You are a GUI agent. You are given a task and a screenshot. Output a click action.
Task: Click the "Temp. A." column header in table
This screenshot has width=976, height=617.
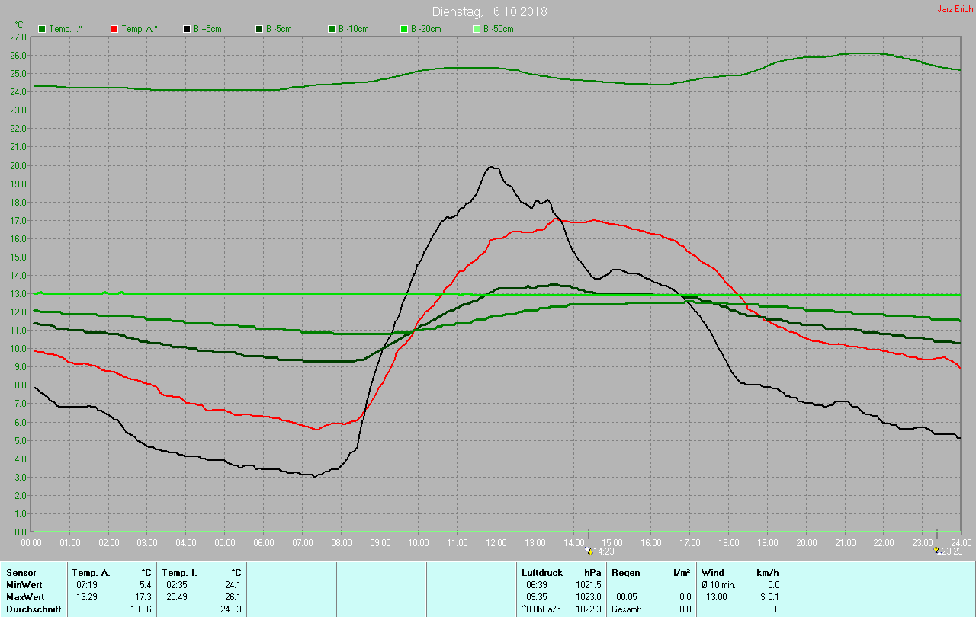(x=91, y=573)
